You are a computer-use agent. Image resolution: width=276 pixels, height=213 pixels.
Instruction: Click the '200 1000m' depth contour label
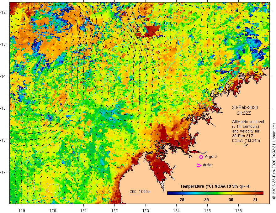(x=140, y=192)
